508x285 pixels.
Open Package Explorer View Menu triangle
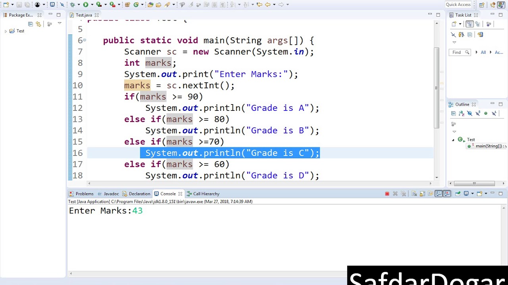(60, 23)
